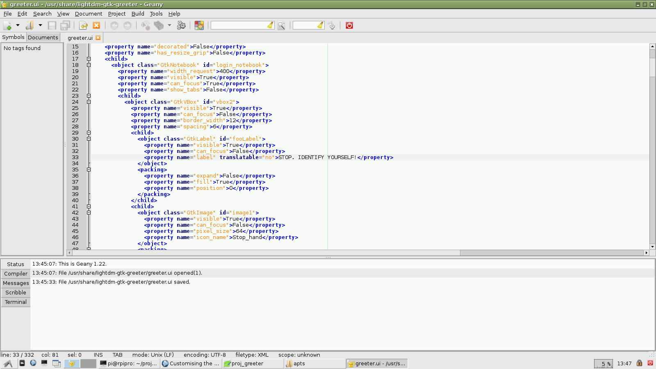Show the Messages tab
Viewport: 656px width, 369px height.
click(16, 283)
